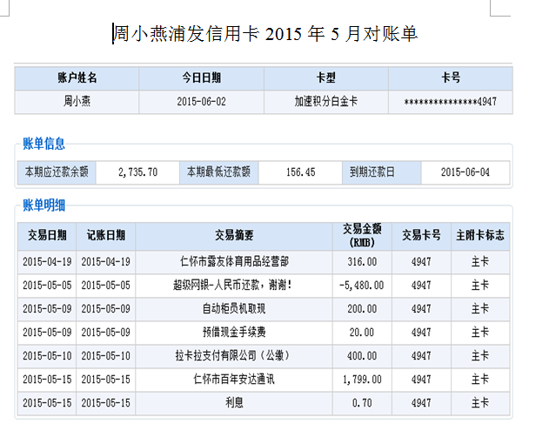Screen dimensions: 549x431
Task: Select the 交易金额 (RMB) column header
Action: click(362, 235)
